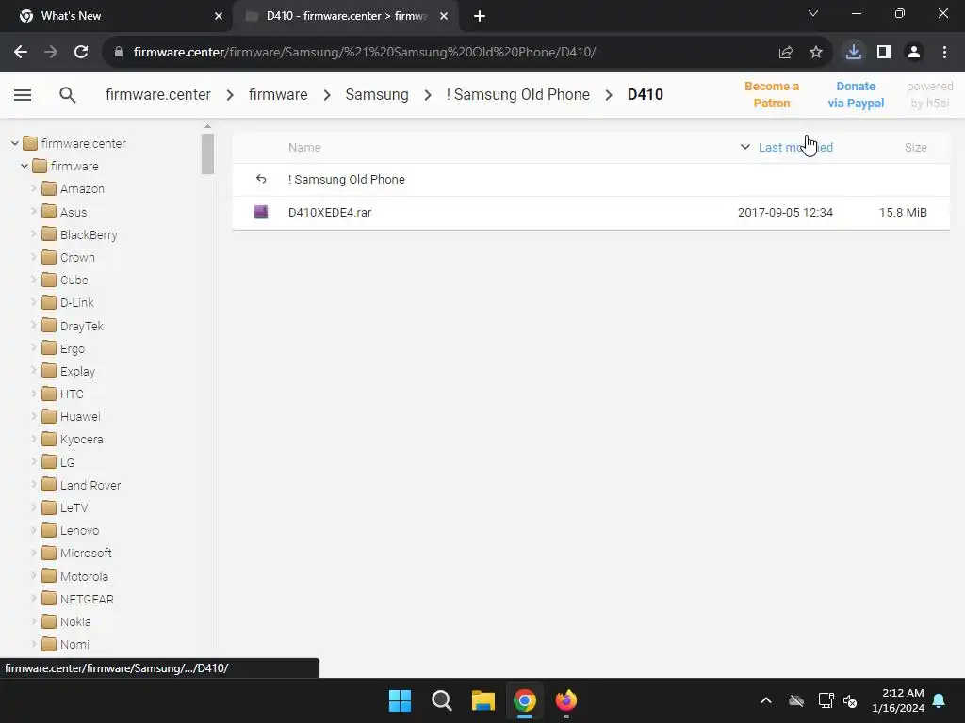Go to ! Samsung Old Phone breadcrumb

coord(518,95)
